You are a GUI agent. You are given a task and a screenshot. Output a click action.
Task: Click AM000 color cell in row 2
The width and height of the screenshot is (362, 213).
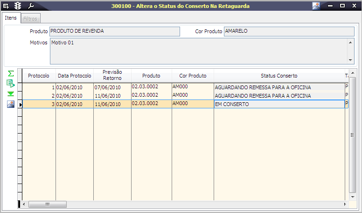(193, 95)
